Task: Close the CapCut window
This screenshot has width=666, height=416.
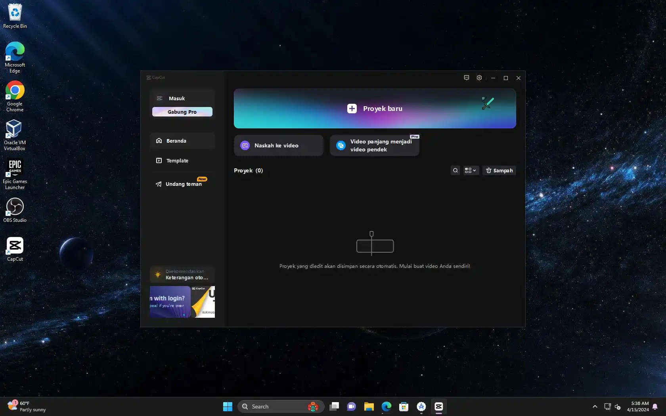Action: [x=519, y=78]
